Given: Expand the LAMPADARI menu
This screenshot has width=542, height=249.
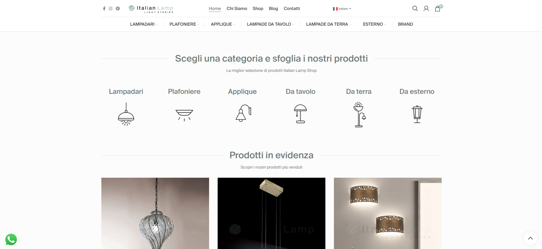Looking at the screenshot, I should [x=144, y=24].
